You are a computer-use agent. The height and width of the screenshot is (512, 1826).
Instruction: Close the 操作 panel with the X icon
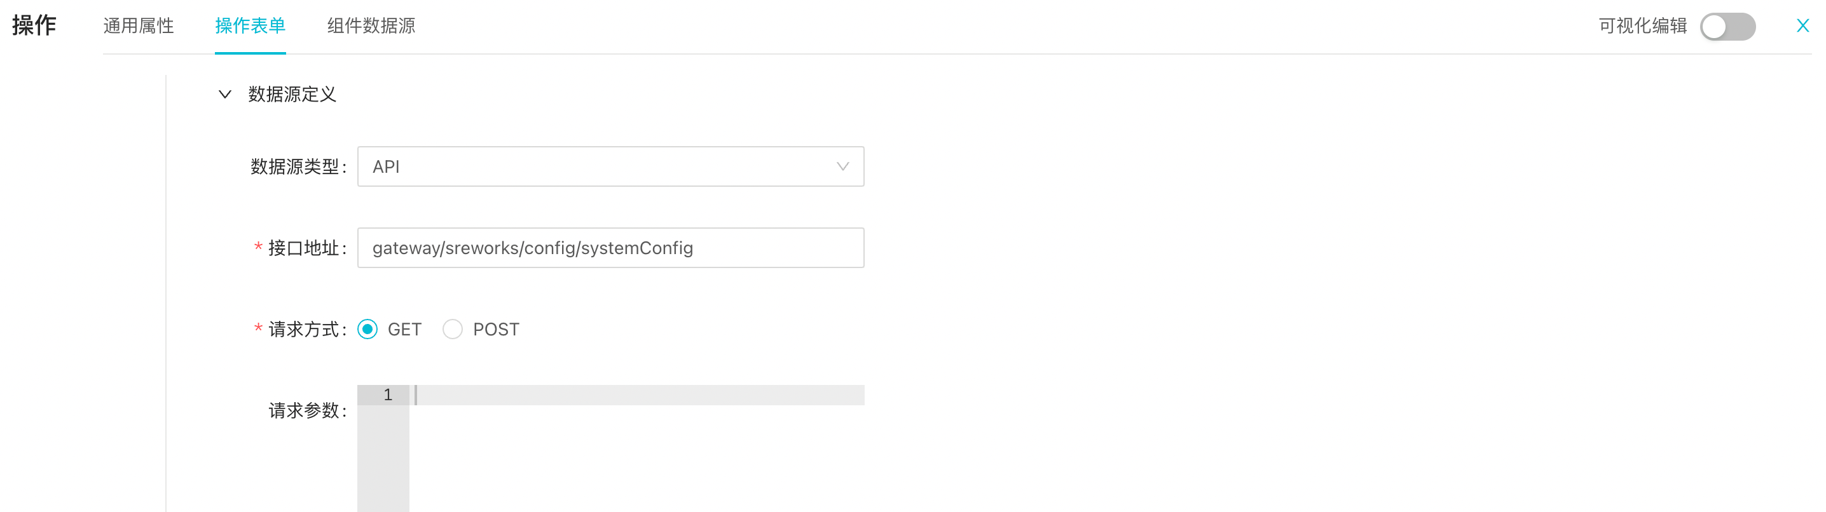point(1802,26)
